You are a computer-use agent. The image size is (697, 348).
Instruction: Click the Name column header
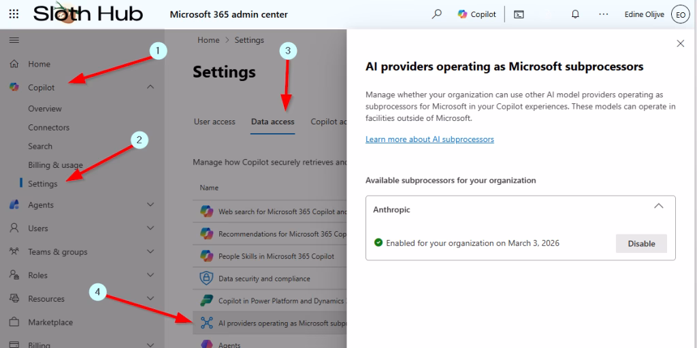209,188
